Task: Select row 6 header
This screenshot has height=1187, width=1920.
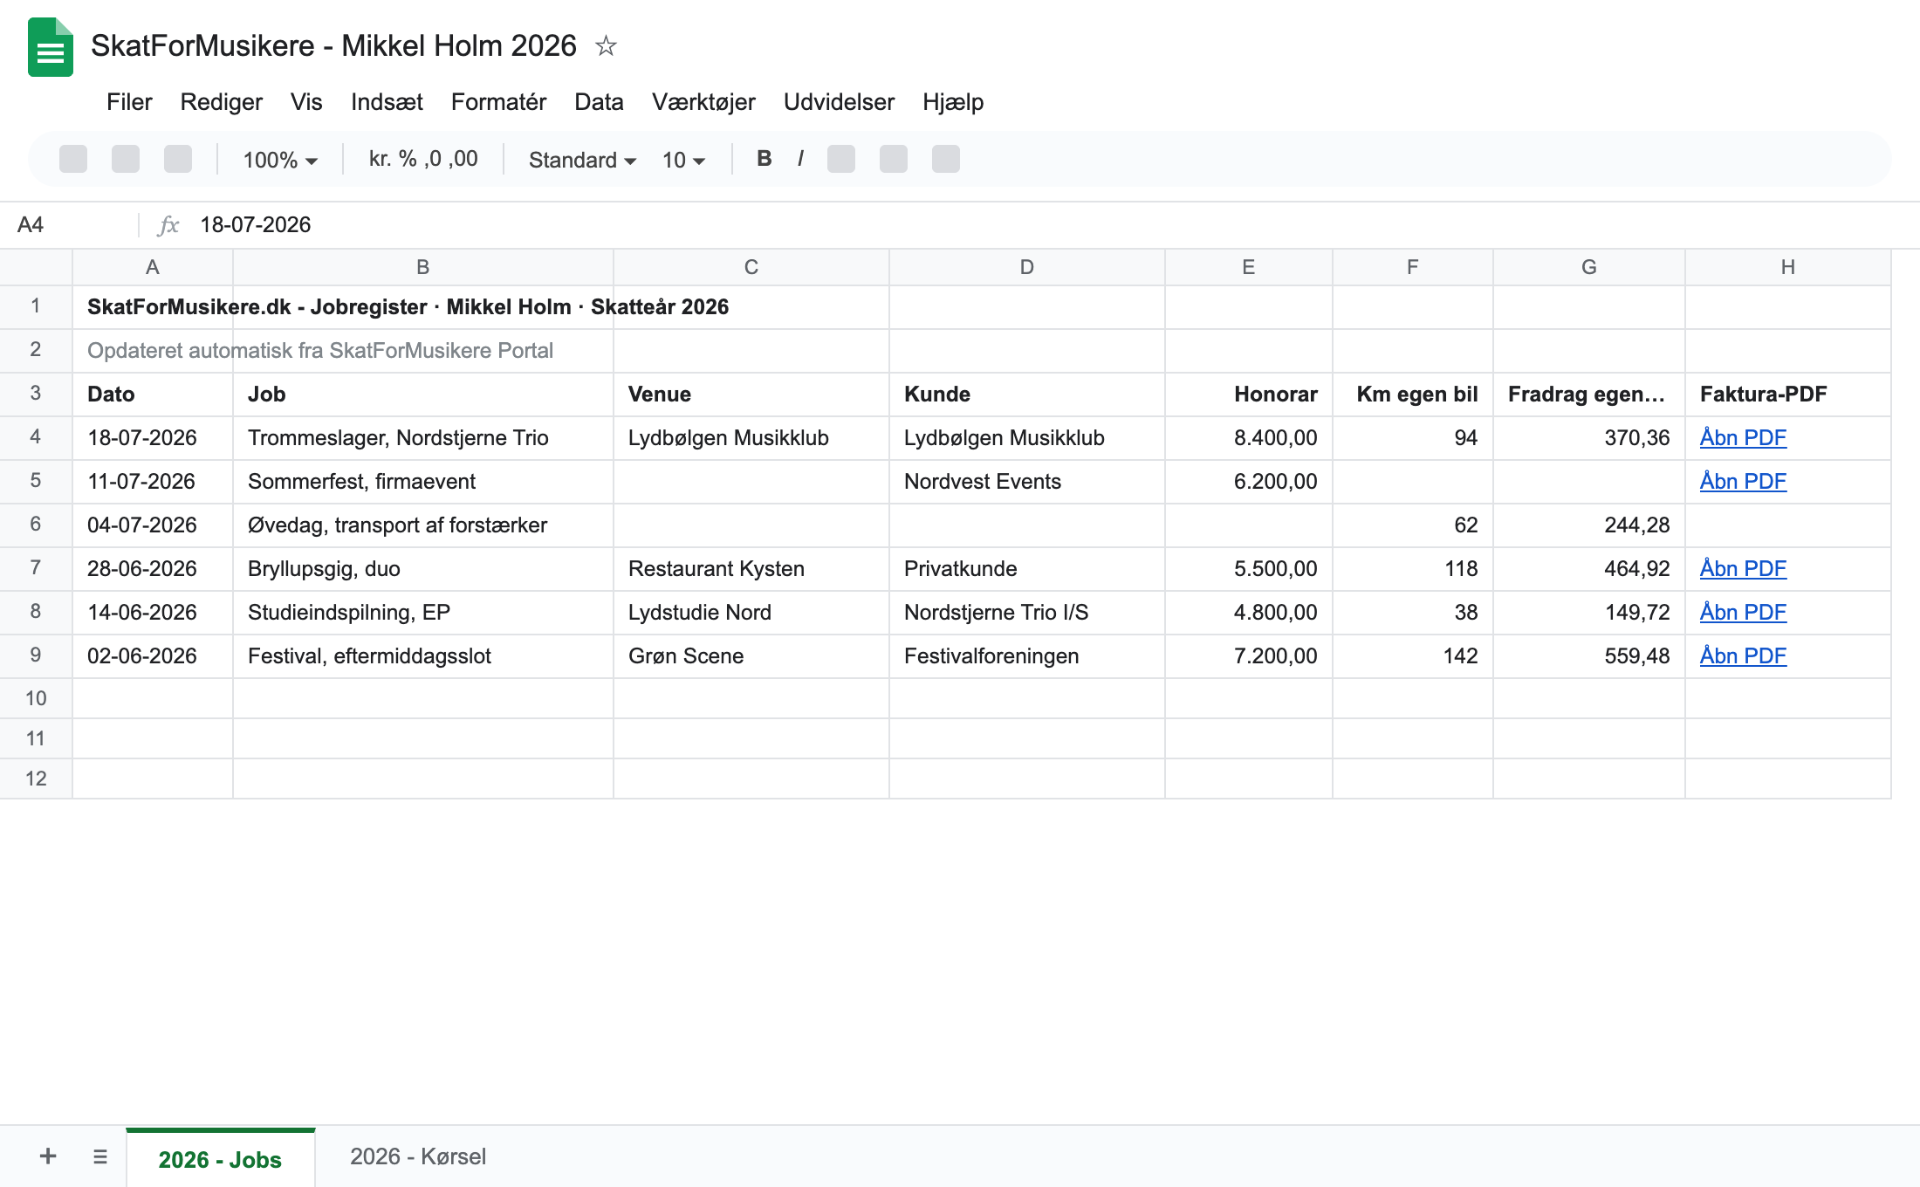Action: coord(36,525)
